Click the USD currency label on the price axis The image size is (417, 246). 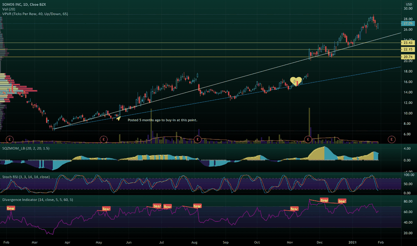[409, 4]
